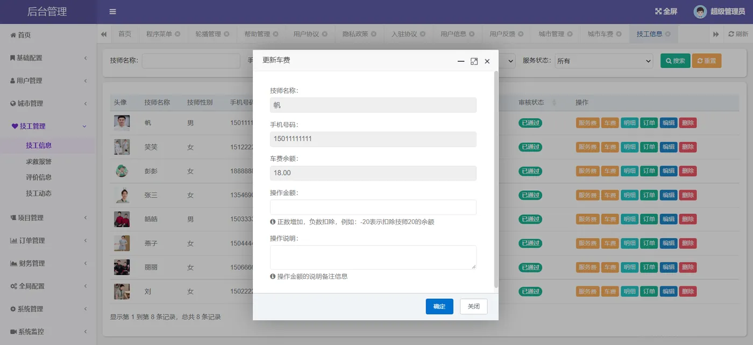
Task: Click inside the 操作金额 input field
Action: pos(373,207)
